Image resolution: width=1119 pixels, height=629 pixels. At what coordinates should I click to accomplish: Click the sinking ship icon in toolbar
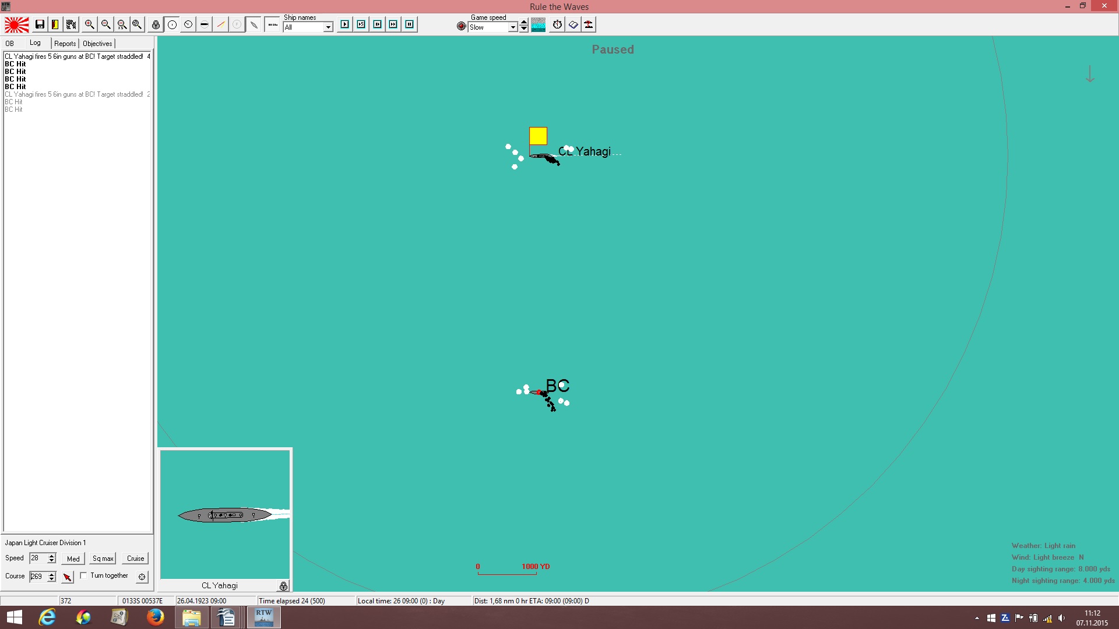coord(589,24)
